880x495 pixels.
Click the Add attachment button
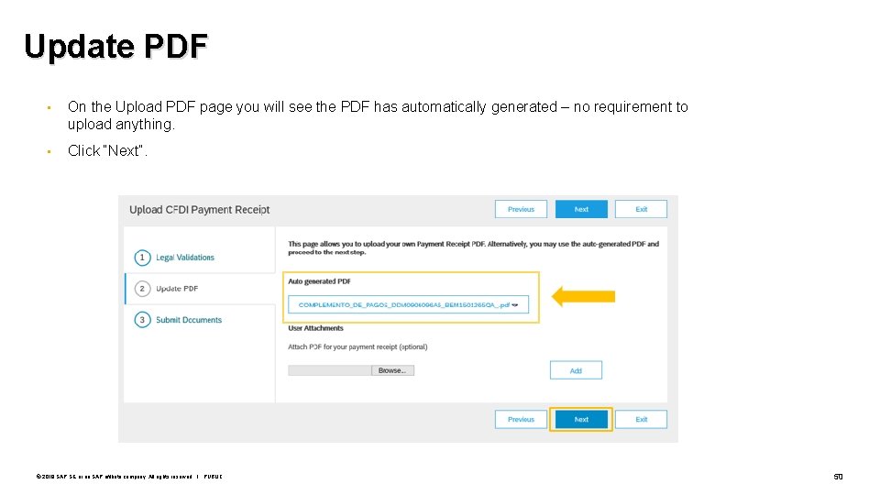576,370
